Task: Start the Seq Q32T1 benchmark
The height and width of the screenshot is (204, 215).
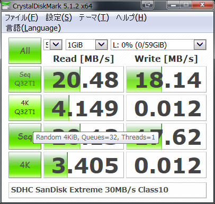Action: 25,79
